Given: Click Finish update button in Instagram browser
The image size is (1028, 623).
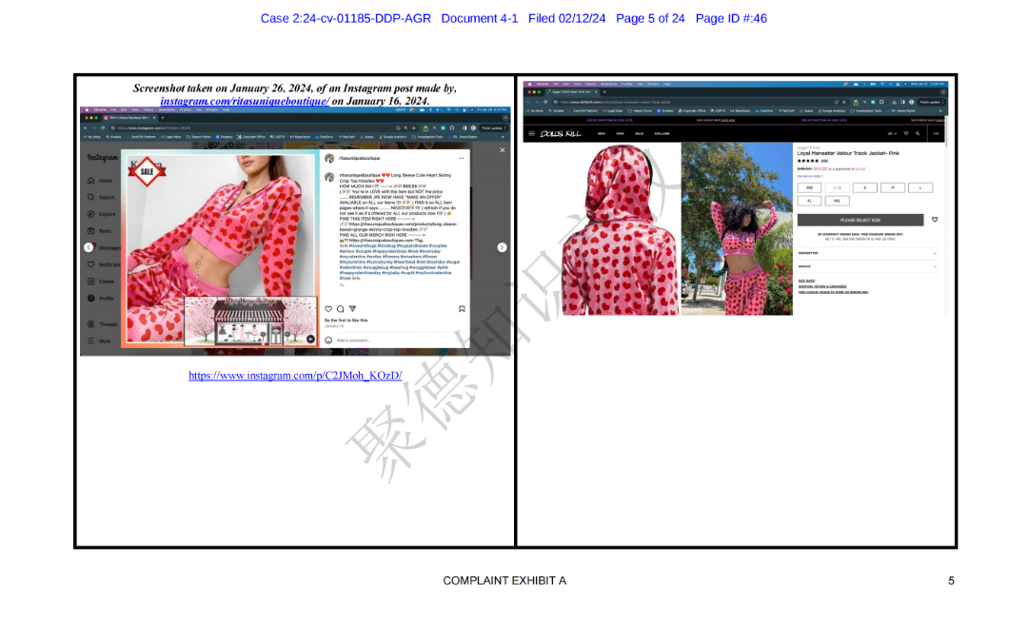Looking at the screenshot, I should point(492,127).
